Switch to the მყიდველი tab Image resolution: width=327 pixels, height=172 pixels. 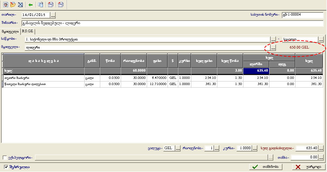(10, 32)
